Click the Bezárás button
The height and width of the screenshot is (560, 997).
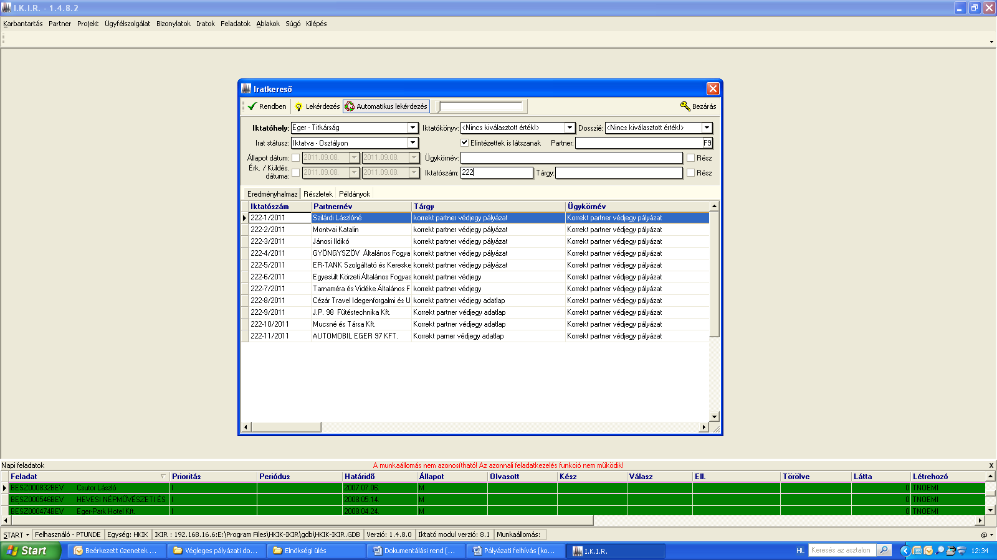point(699,106)
